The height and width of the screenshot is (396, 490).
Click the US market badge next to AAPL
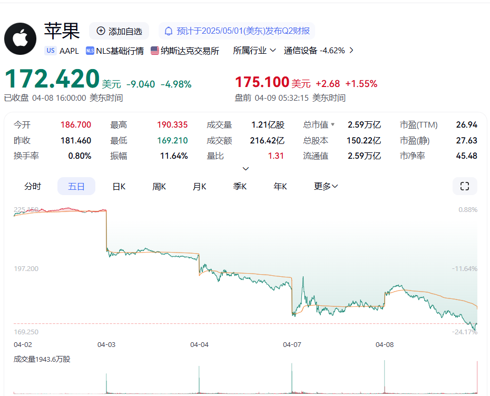pos(50,51)
